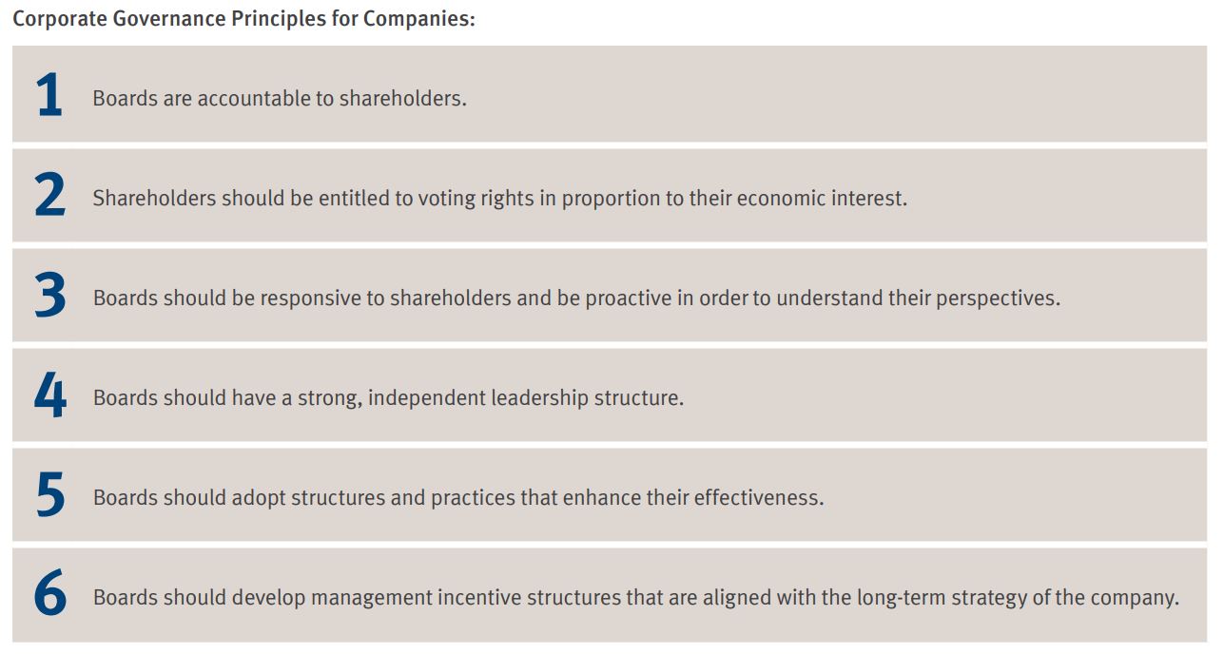
Task: Click the voting rights principle text
Action: coord(500,199)
